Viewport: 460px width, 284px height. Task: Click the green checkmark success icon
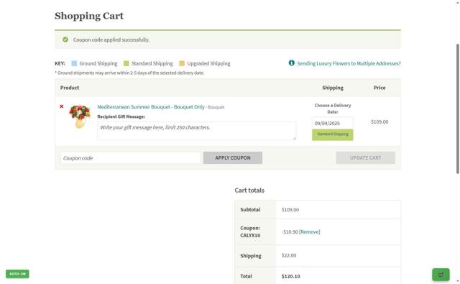(65, 40)
